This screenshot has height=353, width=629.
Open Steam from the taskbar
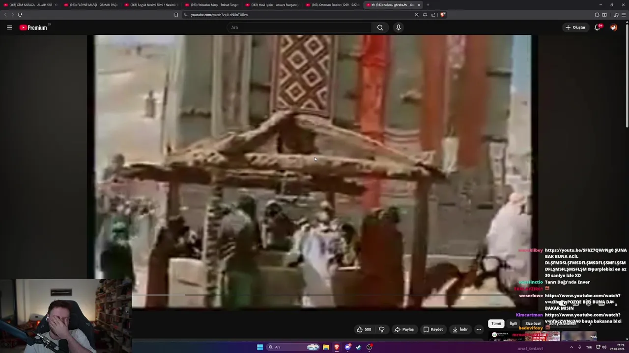pos(358,347)
